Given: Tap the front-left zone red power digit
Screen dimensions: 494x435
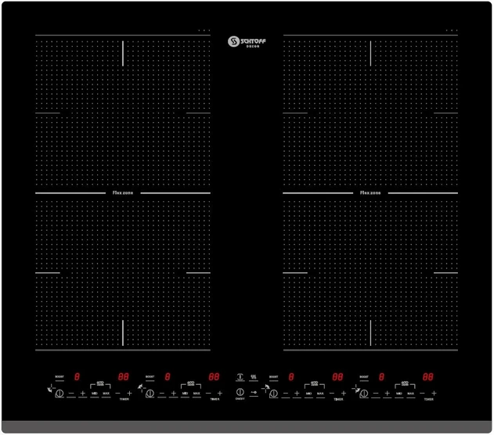Looking at the screenshot, I should click(x=77, y=377).
